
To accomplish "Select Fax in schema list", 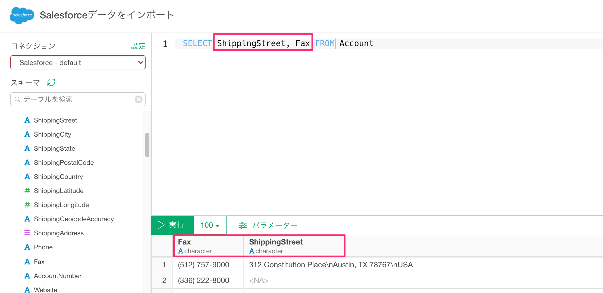I will [x=39, y=262].
